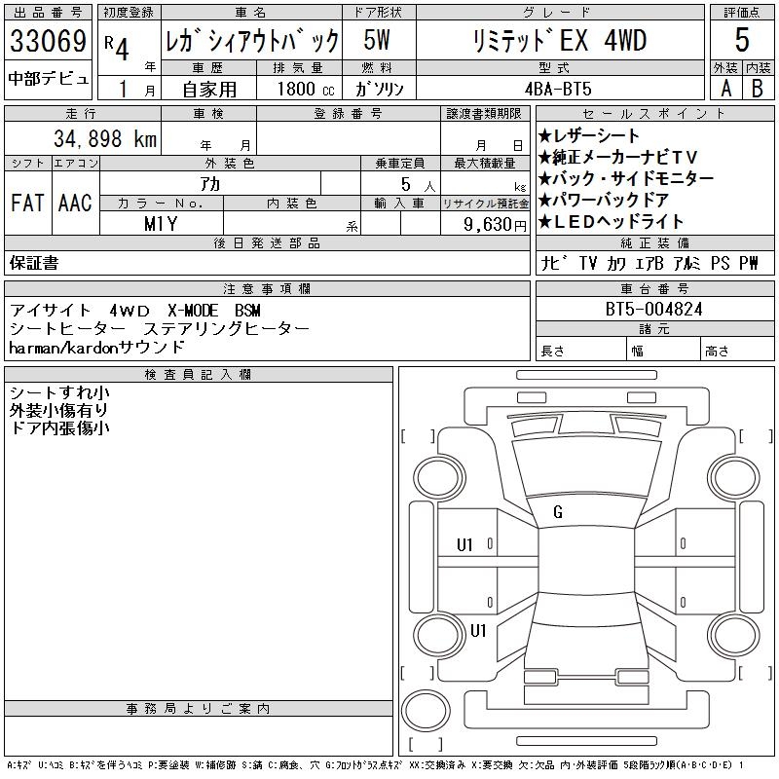
Task: Click the 1800 cc displacement value
Action: pos(306,89)
